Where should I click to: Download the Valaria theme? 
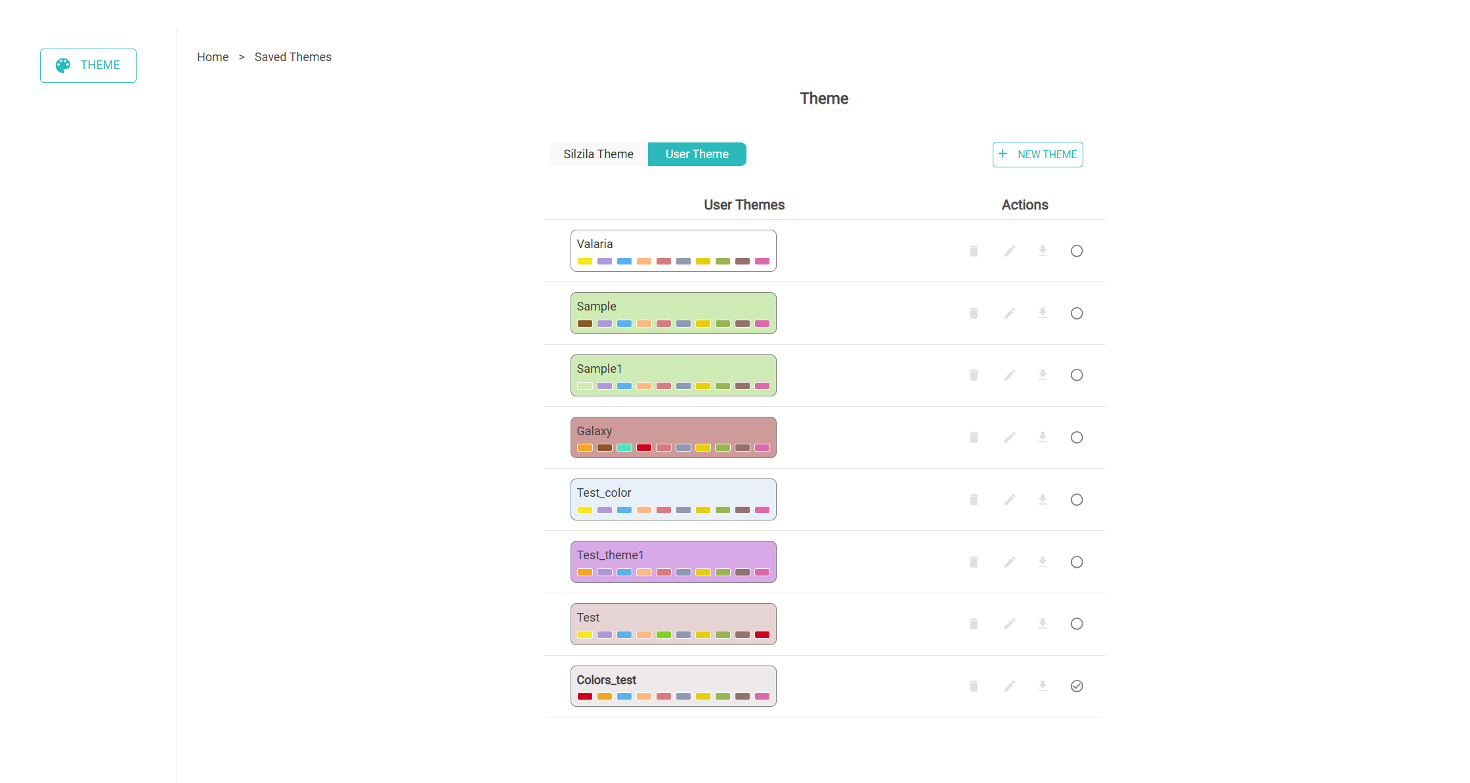1043,251
